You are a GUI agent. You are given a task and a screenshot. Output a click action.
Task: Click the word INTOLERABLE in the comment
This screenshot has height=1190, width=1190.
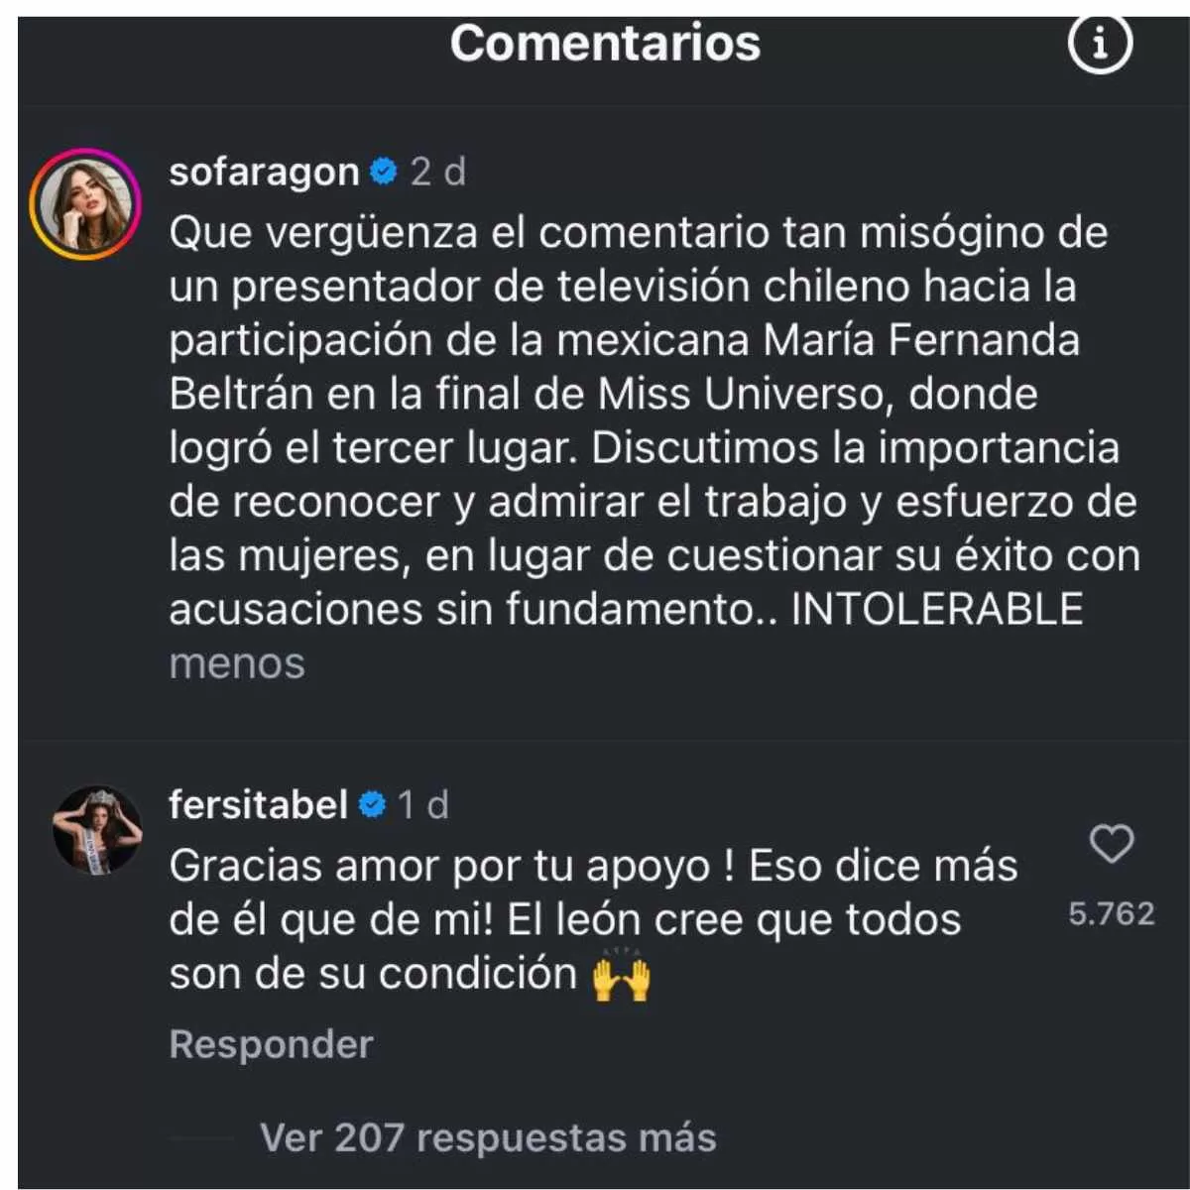[936, 609]
